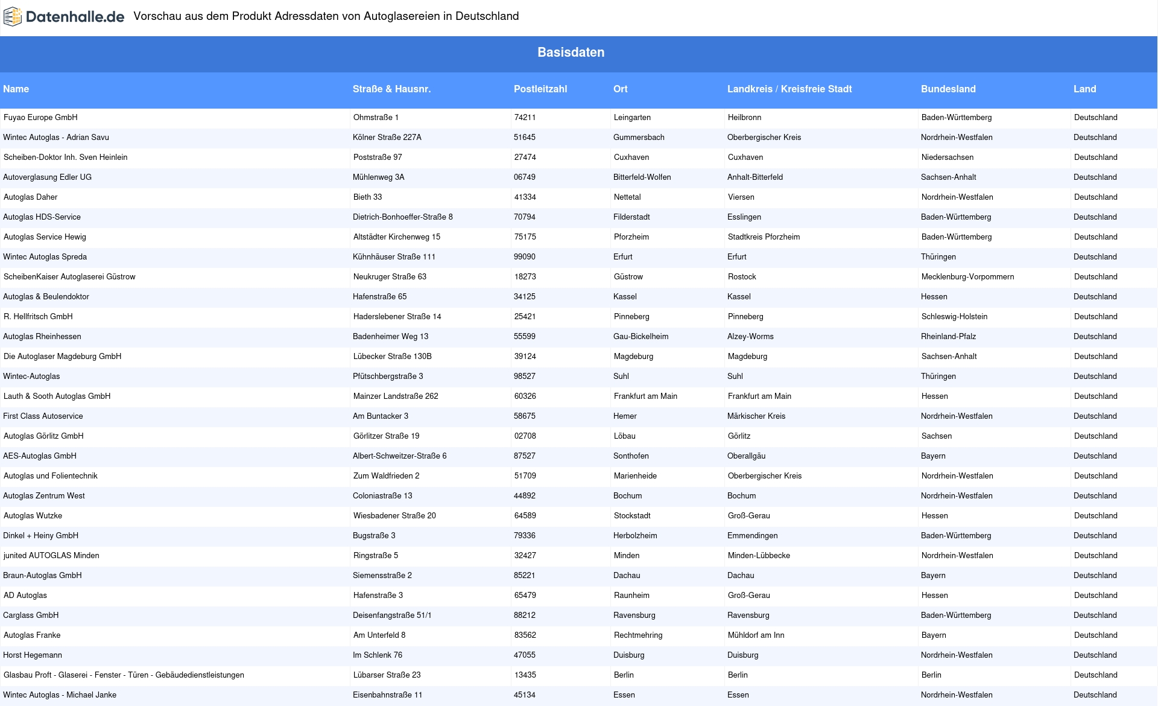Select district Stadtkreis Pforzheim
This screenshot has width=1158, height=706.
[764, 237]
